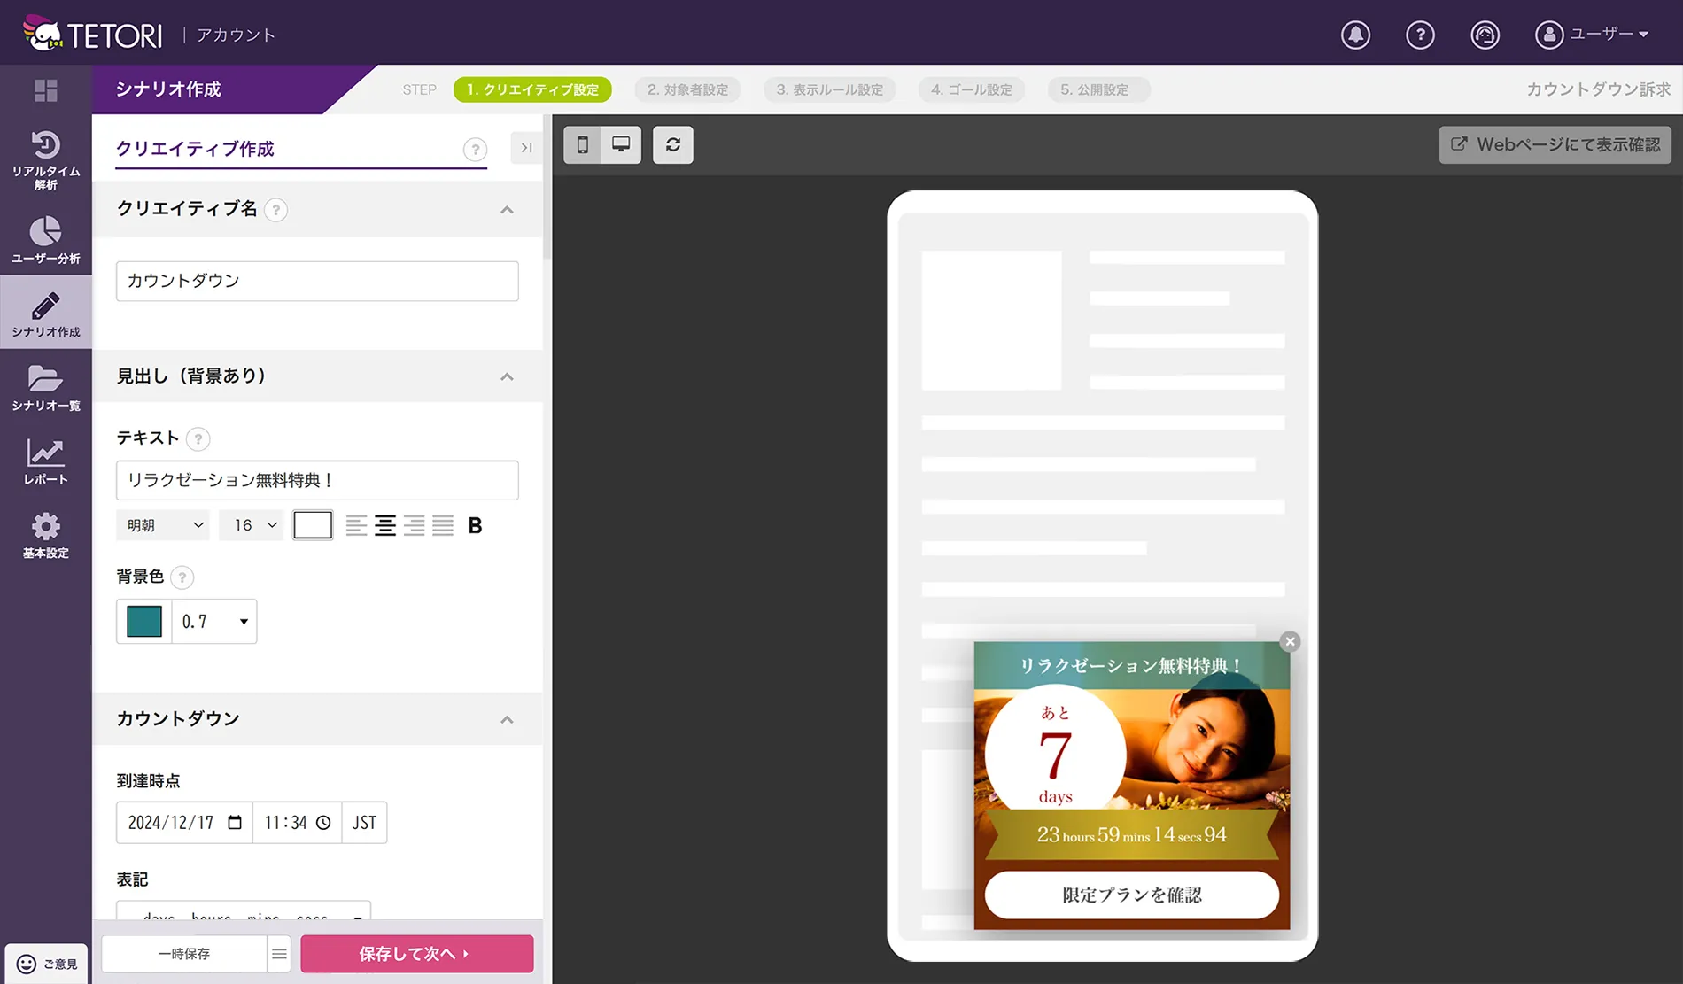Screen dimensions: 1683x984
Task: Click the 保存して次へ button
Action: (416, 954)
